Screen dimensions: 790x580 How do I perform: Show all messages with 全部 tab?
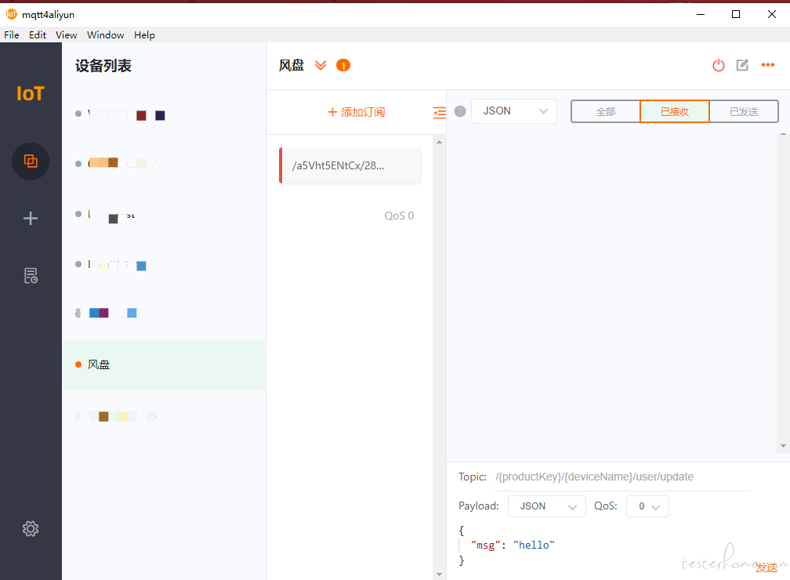(606, 111)
